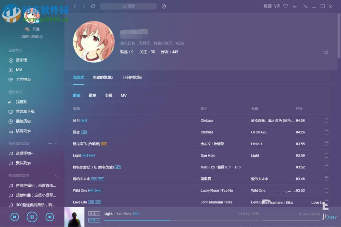Seek using the playback progress bar
This screenshot has height=227, width=341.
(170, 220)
